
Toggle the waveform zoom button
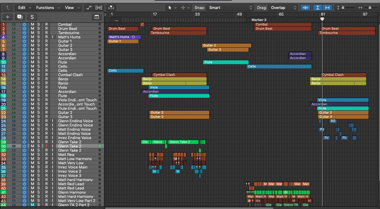pos(305,7)
